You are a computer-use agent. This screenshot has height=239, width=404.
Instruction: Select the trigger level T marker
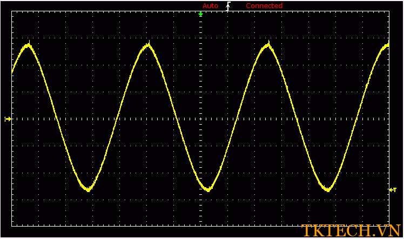pyautogui.click(x=393, y=190)
